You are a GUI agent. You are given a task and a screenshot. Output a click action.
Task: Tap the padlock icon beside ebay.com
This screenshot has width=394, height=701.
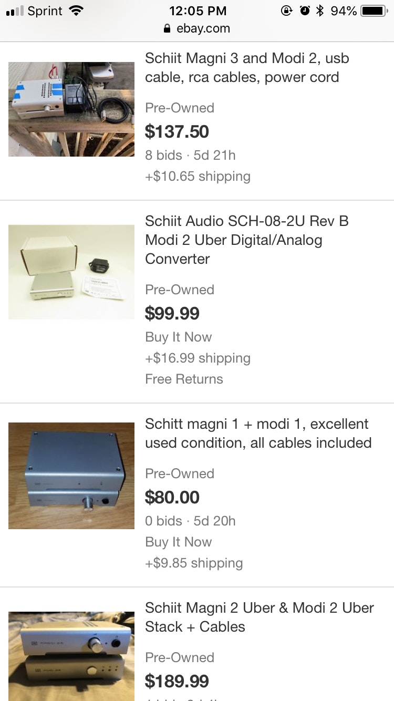168,29
